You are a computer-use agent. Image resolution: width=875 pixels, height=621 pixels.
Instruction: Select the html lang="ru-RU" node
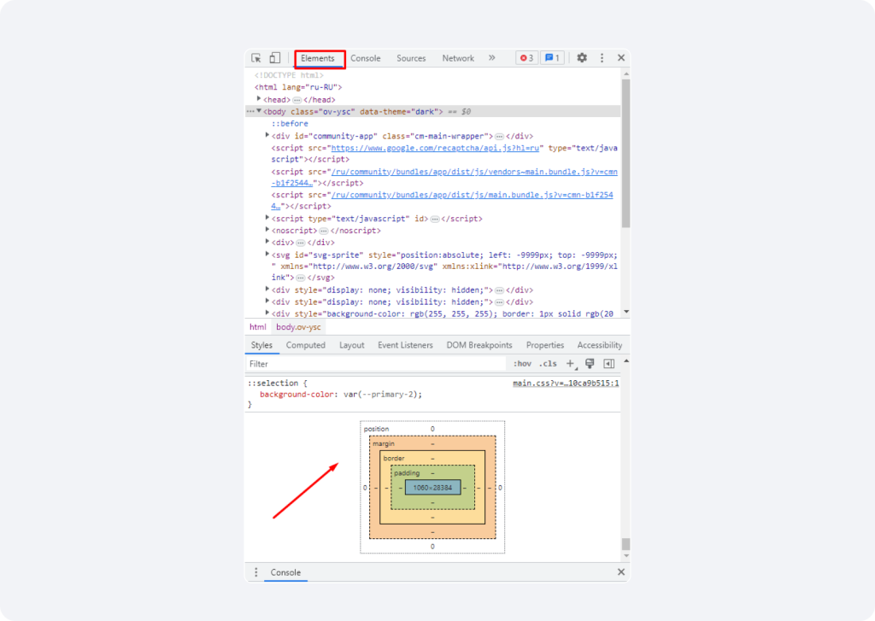pyautogui.click(x=298, y=87)
